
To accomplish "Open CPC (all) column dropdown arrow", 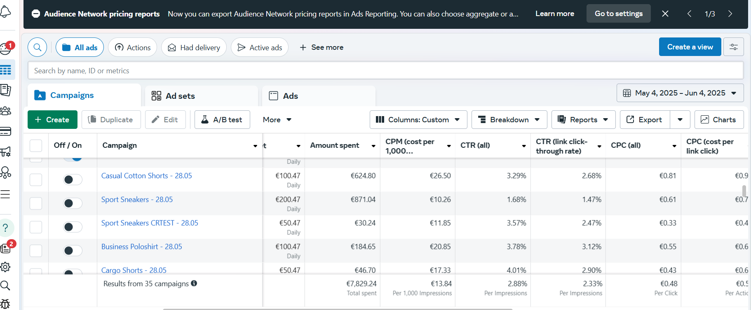I will tap(674, 146).
